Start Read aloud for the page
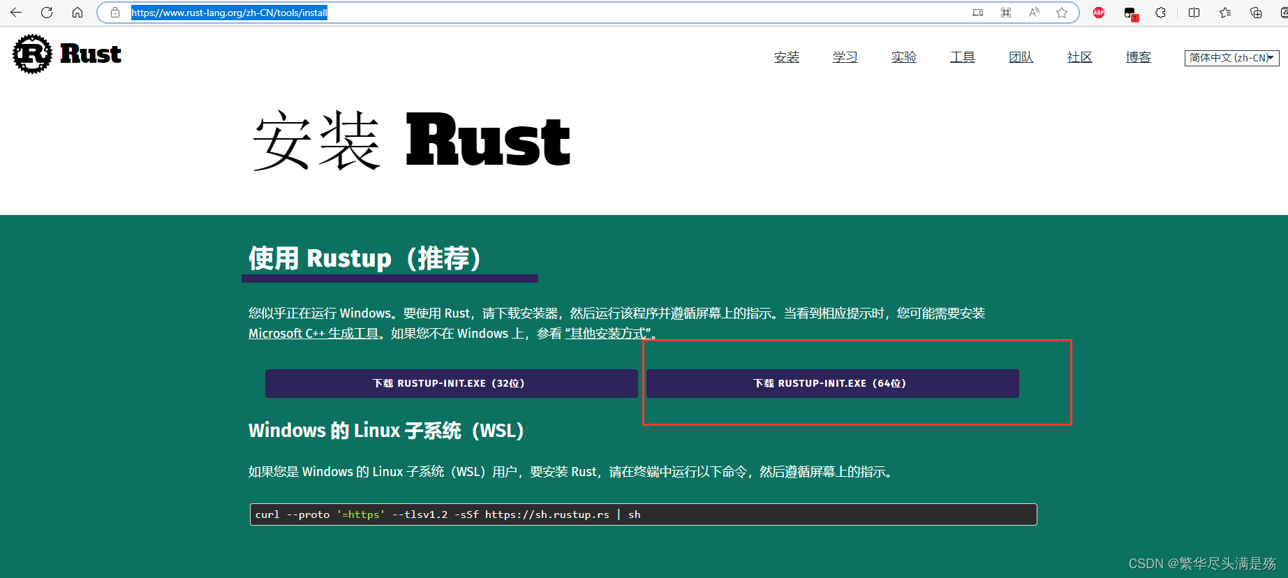Viewport: 1288px width, 578px height. click(x=1034, y=13)
